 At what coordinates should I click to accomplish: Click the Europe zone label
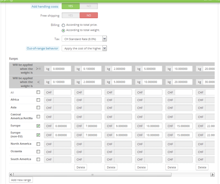pyautogui.click(x=15, y=126)
